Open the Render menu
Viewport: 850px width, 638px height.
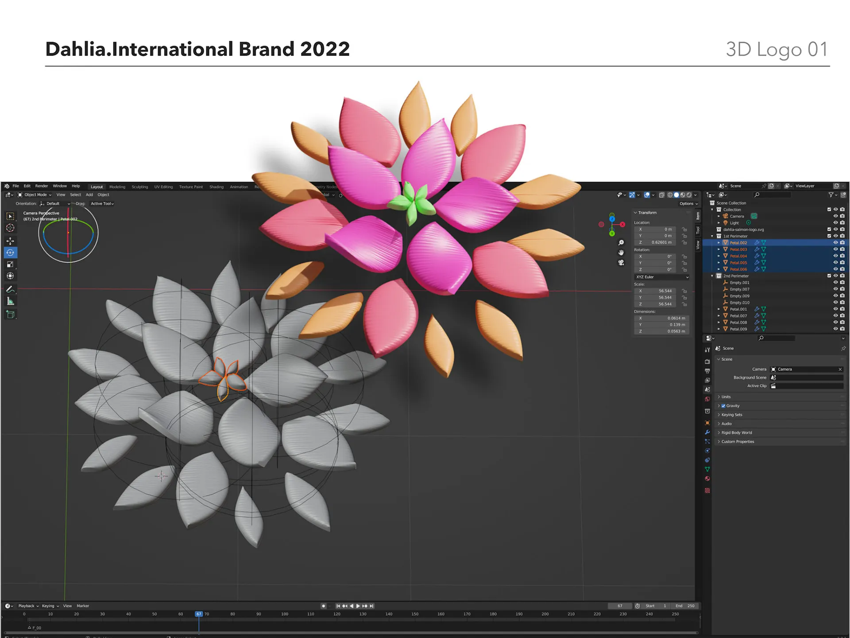click(x=42, y=186)
